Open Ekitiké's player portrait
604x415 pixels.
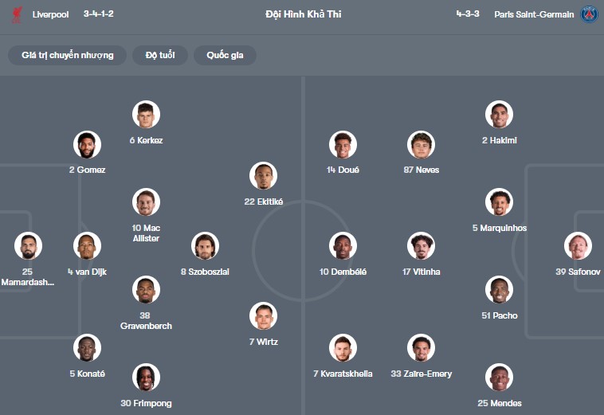(x=263, y=176)
